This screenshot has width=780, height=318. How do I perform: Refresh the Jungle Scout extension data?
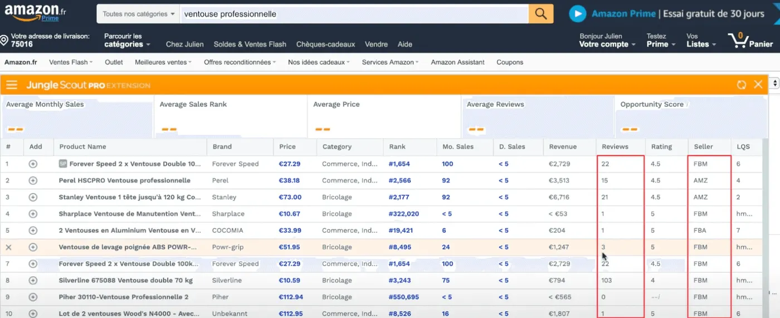742,85
